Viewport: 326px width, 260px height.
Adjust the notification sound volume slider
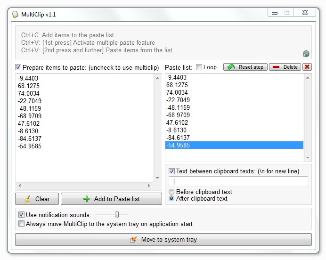(x=117, y=214)
